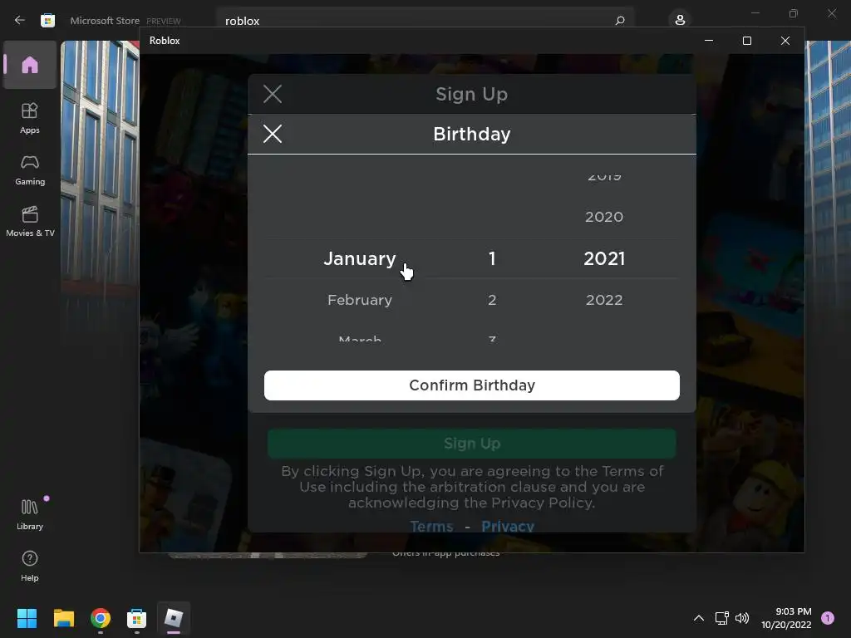Image resolution: width=851 pixels, height=638 pixels.
Task: Choose year 2021 in the year column
Action: (x=604, y=258)
